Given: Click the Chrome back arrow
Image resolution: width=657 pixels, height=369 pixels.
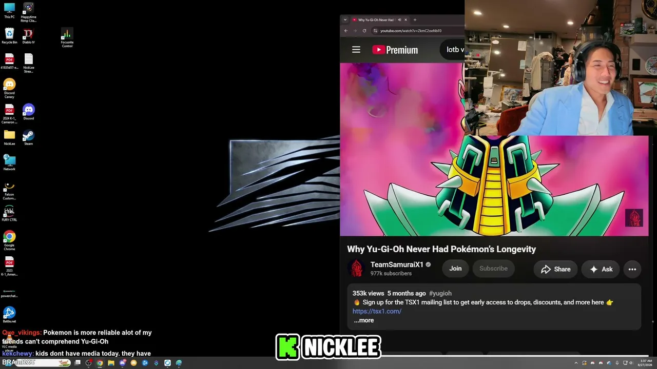Looking at the screenshot, I should click(346, 31).
